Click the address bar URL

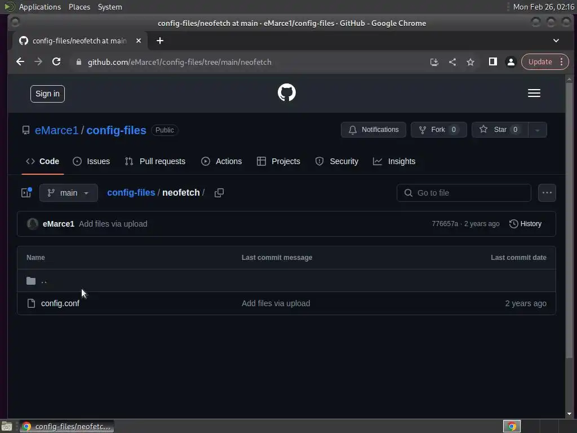click(x=180, y=62)
